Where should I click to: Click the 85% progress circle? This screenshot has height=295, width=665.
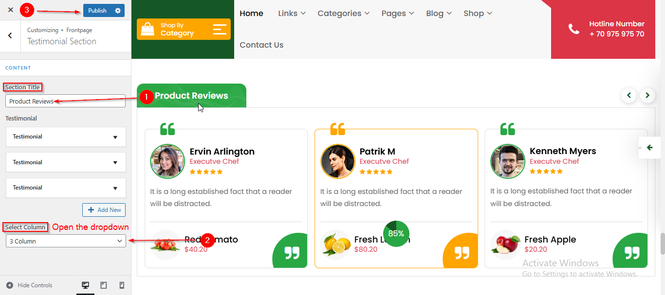tap(396, 233)
